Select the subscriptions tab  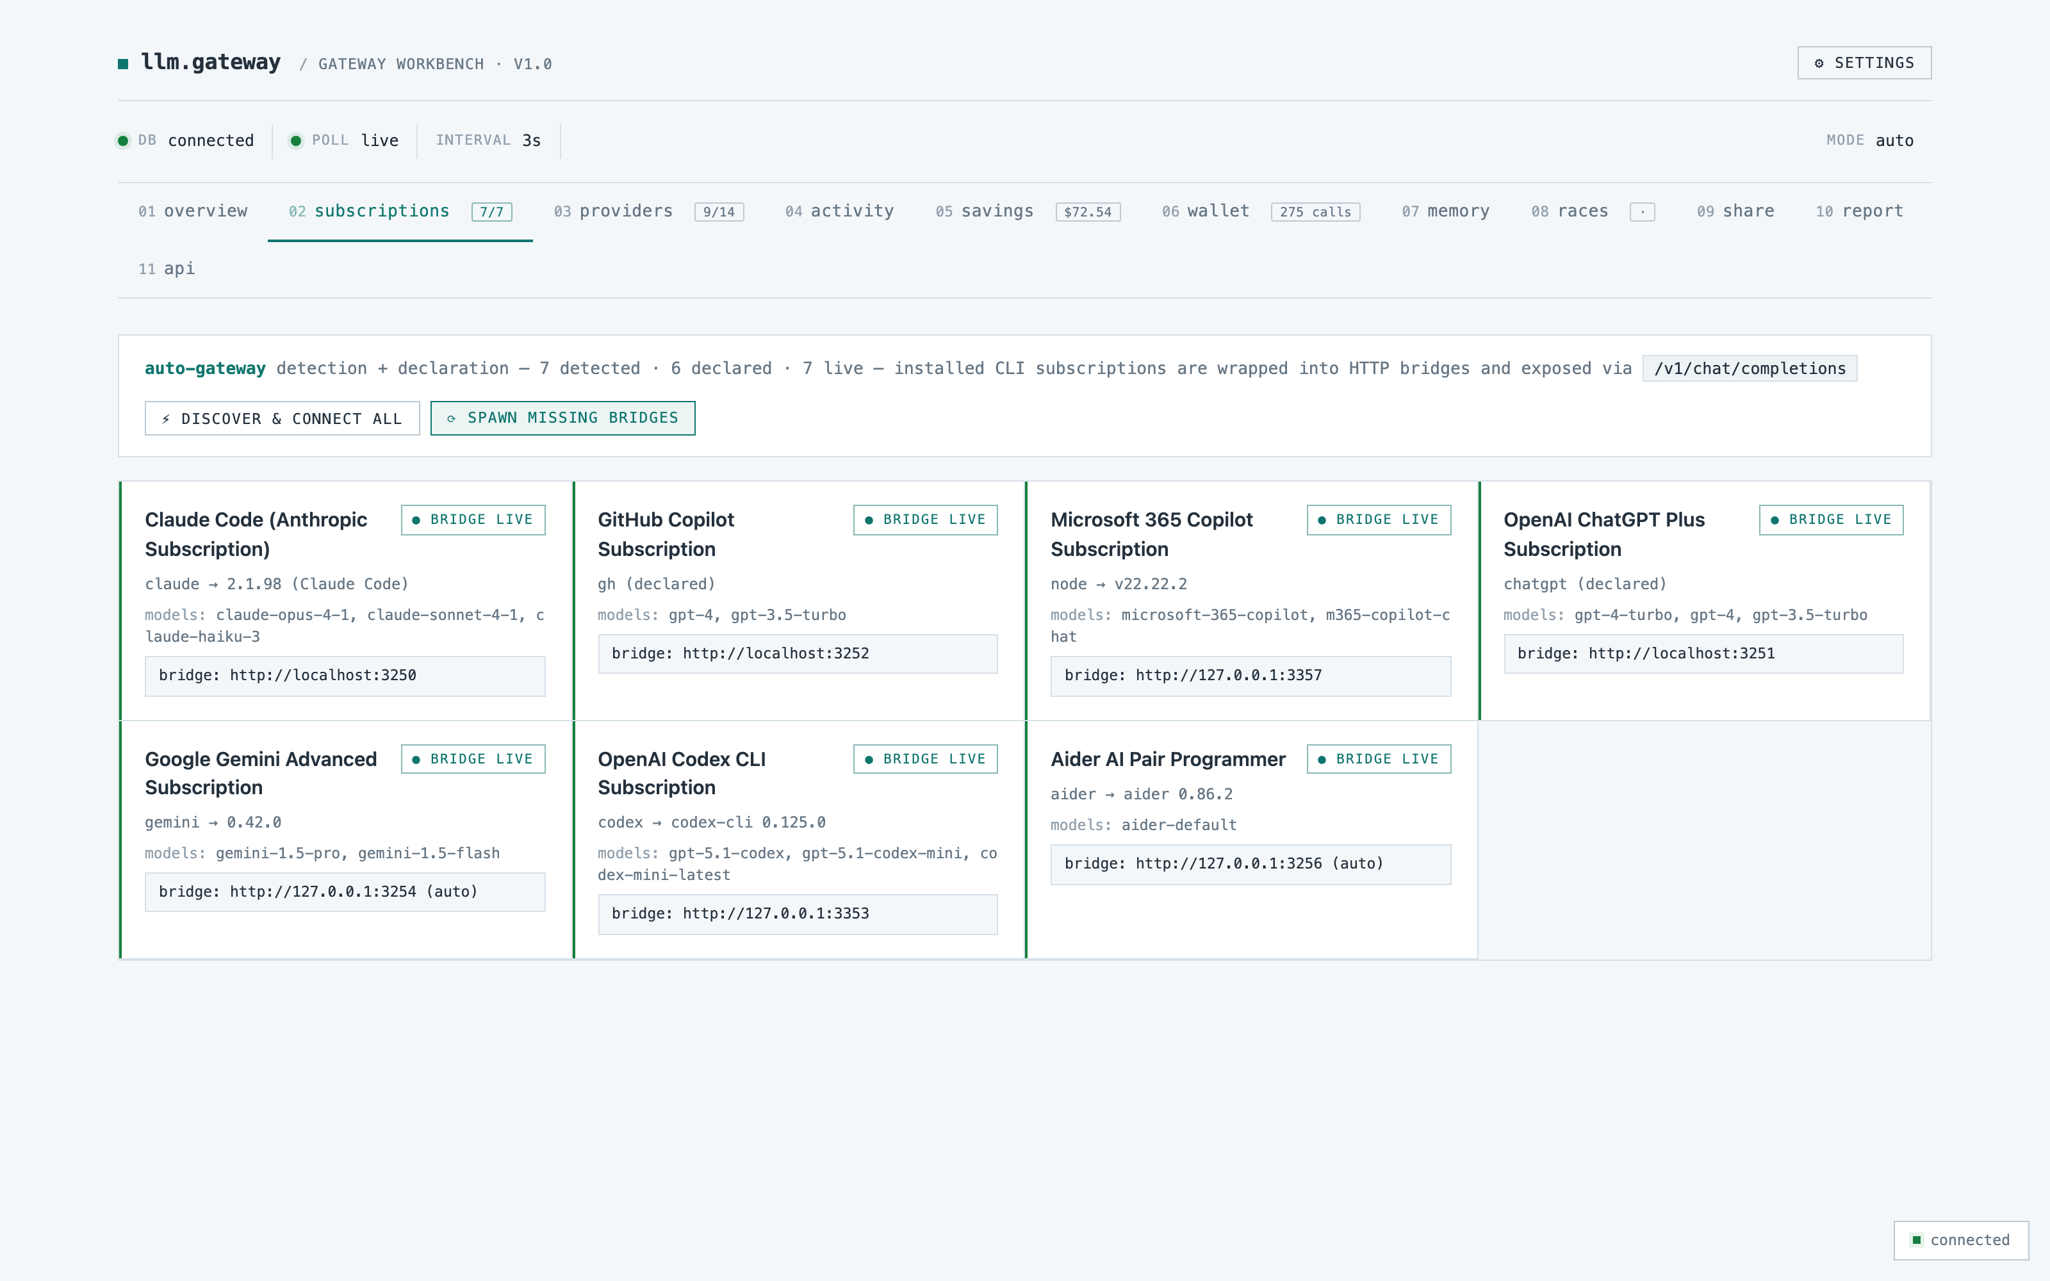(x=400, y=211)
